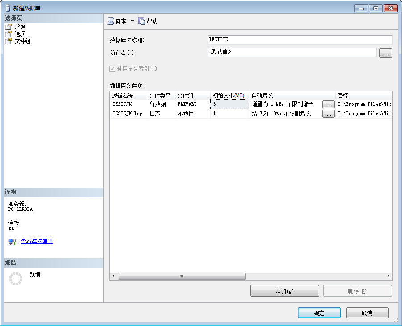Select the 文件组 page icon
402x326 pixels.
tap(9, 41)
